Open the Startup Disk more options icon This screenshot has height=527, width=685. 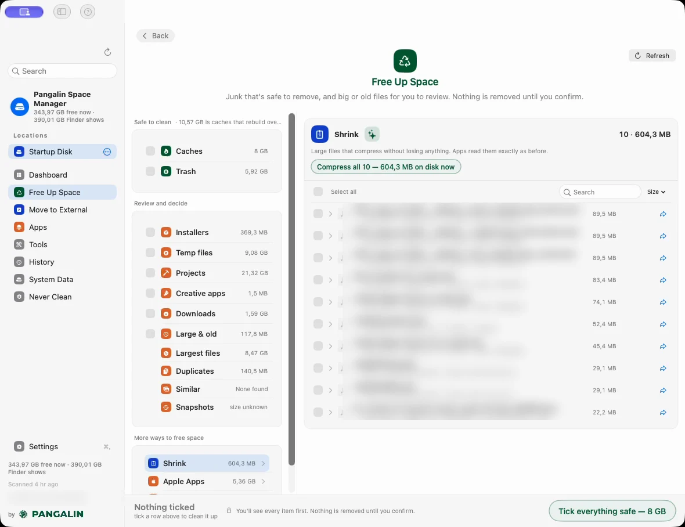tap(107, 151)
